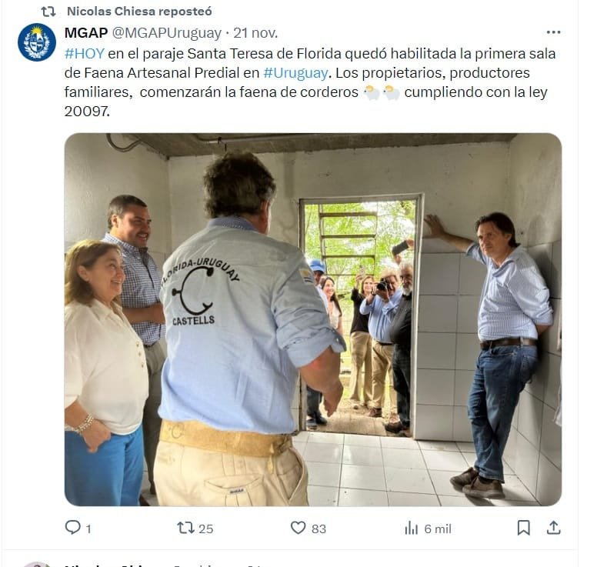
Task: Click the reply comment icon
Action: pos(73,528)
